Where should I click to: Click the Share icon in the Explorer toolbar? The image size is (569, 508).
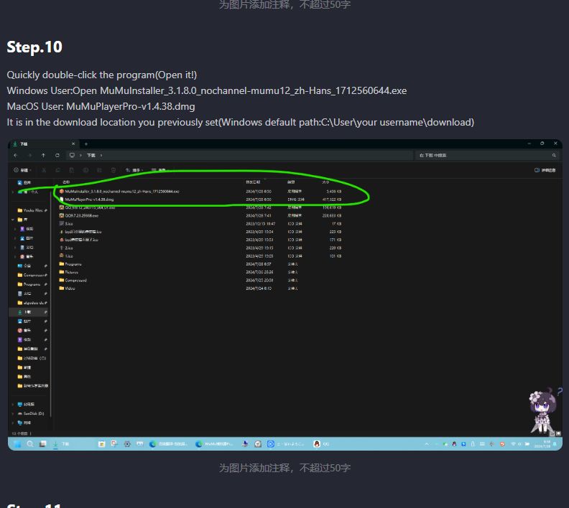pyautogui.click(x=99, y=170)
